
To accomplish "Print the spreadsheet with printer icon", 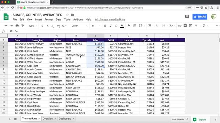I will point(17,26).
